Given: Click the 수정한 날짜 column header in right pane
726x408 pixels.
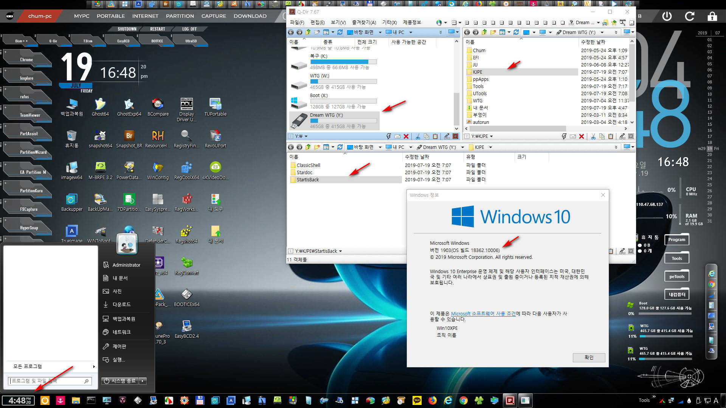Looking at the screenshot, I should (593, 42).
